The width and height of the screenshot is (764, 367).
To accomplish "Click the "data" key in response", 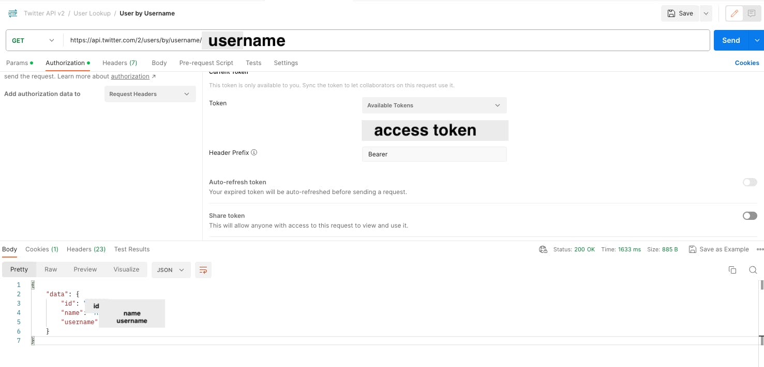I will [57, 294].
